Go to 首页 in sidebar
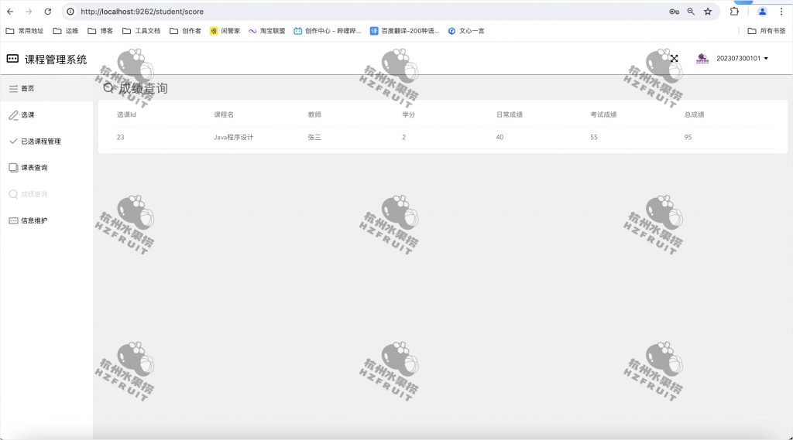 pyautogui.click(x=46, y=89)
